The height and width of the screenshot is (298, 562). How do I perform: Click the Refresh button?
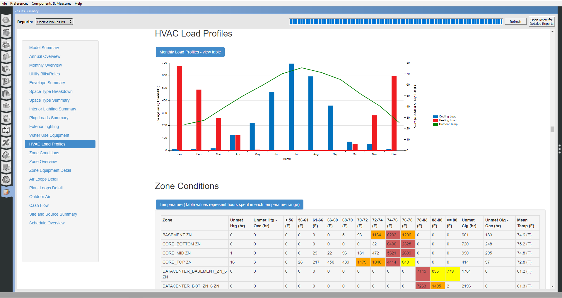(515, 22)
